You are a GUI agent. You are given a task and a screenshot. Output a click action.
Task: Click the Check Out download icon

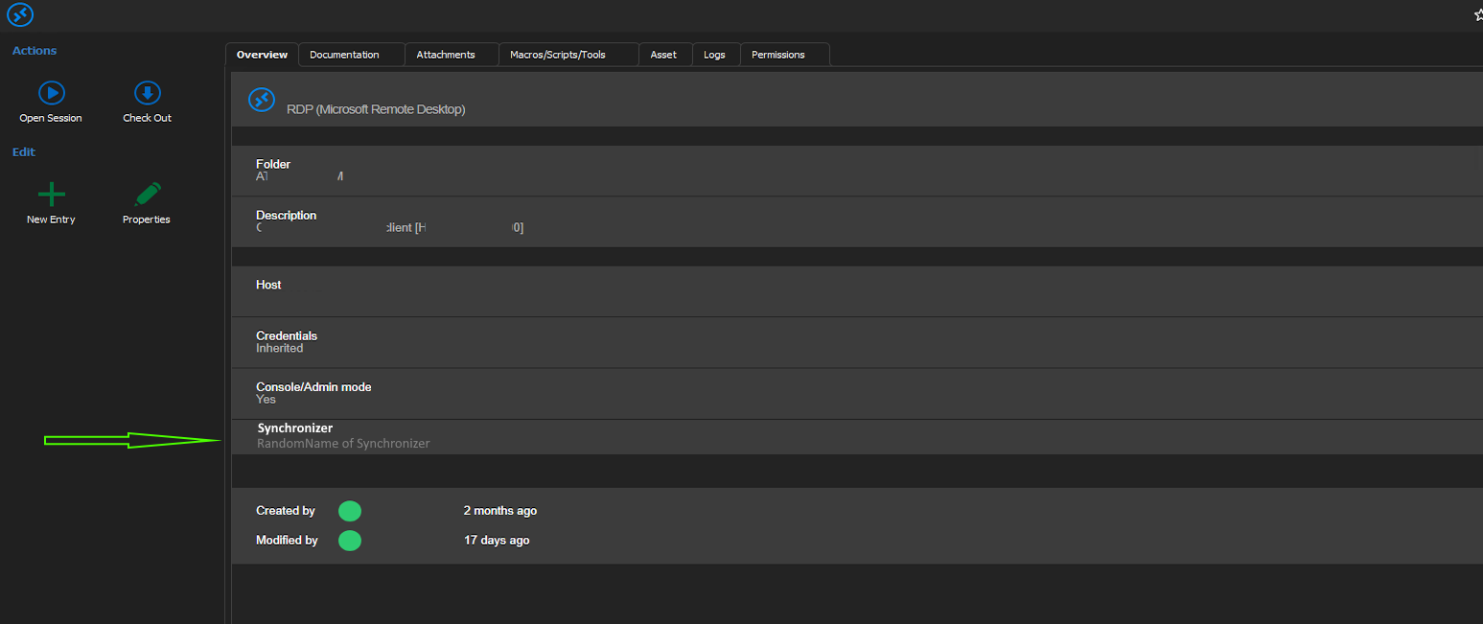pos(148,93)
